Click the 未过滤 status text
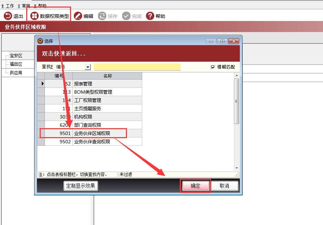This screenshot has height=225, width=323. coord(126,174)
